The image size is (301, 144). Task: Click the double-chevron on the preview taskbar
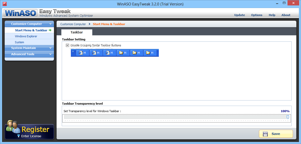click(x=73, y=51)
